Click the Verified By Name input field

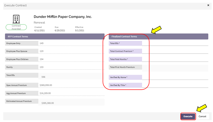175,77
